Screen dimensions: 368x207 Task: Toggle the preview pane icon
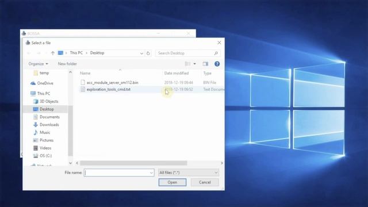tap(205, 64)
